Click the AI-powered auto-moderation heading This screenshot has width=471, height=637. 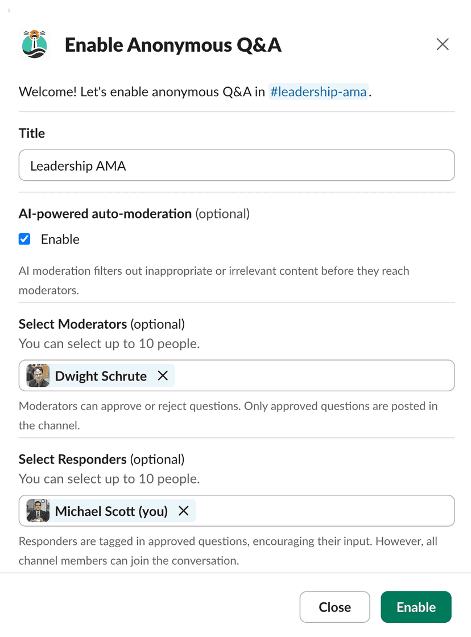point(105,213)
